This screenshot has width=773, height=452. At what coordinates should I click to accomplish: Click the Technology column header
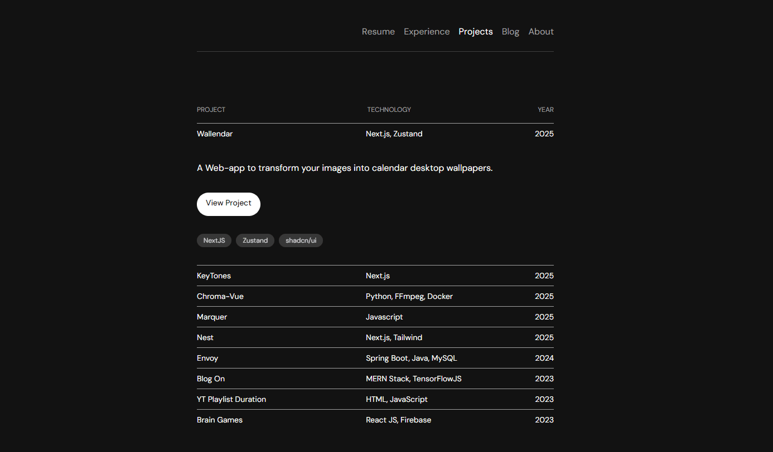[389, 110]
